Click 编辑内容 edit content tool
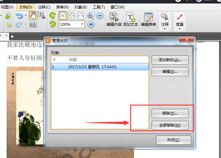 tap(114, 19)
